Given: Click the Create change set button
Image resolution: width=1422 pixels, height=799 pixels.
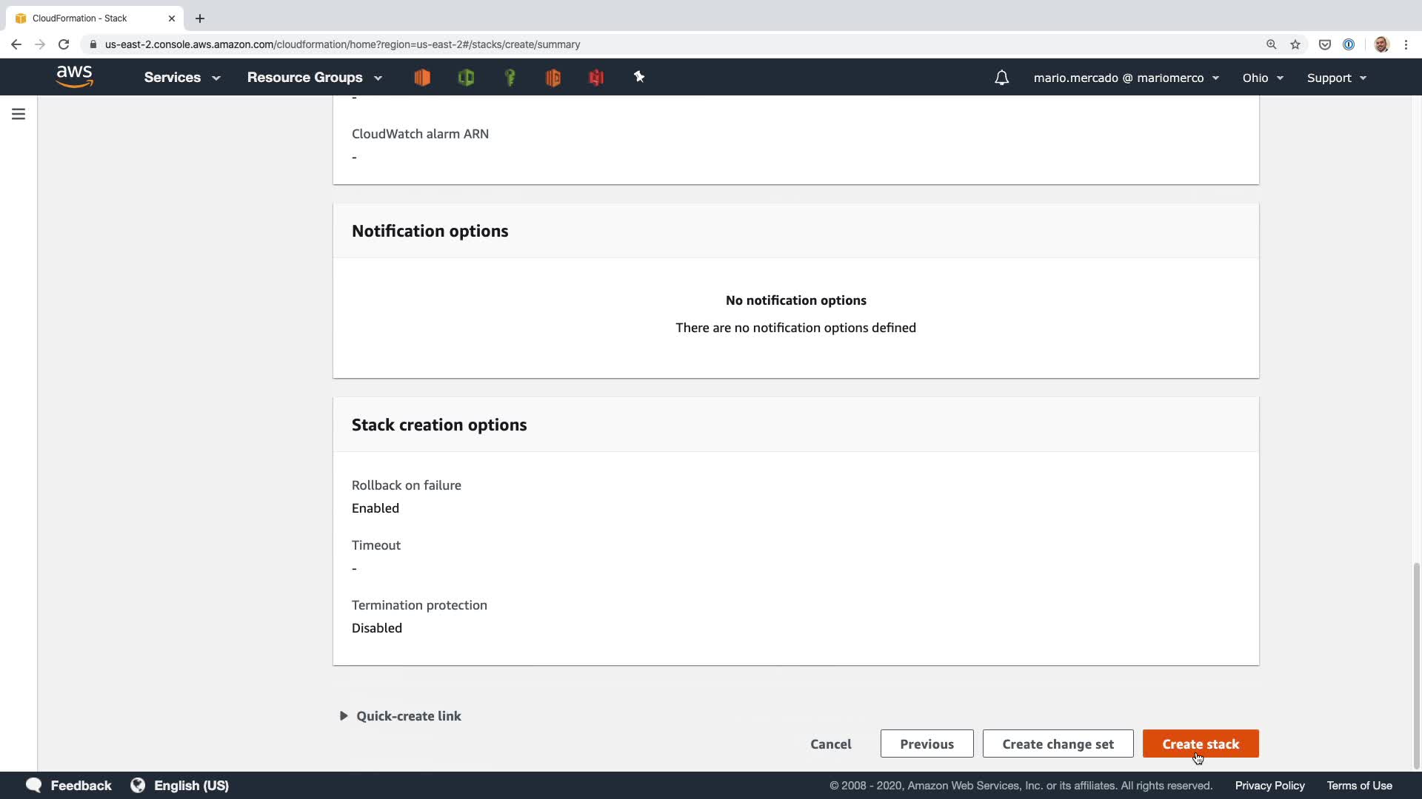Looking at the screenshot, I should 1058,744.
